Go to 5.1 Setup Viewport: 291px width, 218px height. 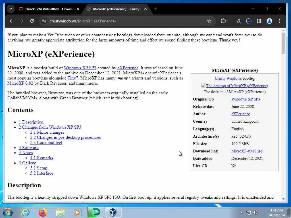point(39,168)
